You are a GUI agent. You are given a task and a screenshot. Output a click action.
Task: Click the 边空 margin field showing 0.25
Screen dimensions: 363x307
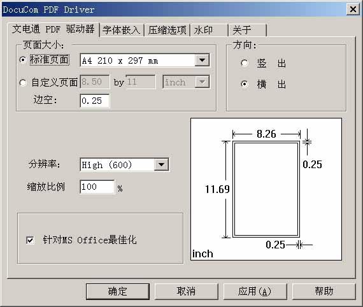coord(95,101)
